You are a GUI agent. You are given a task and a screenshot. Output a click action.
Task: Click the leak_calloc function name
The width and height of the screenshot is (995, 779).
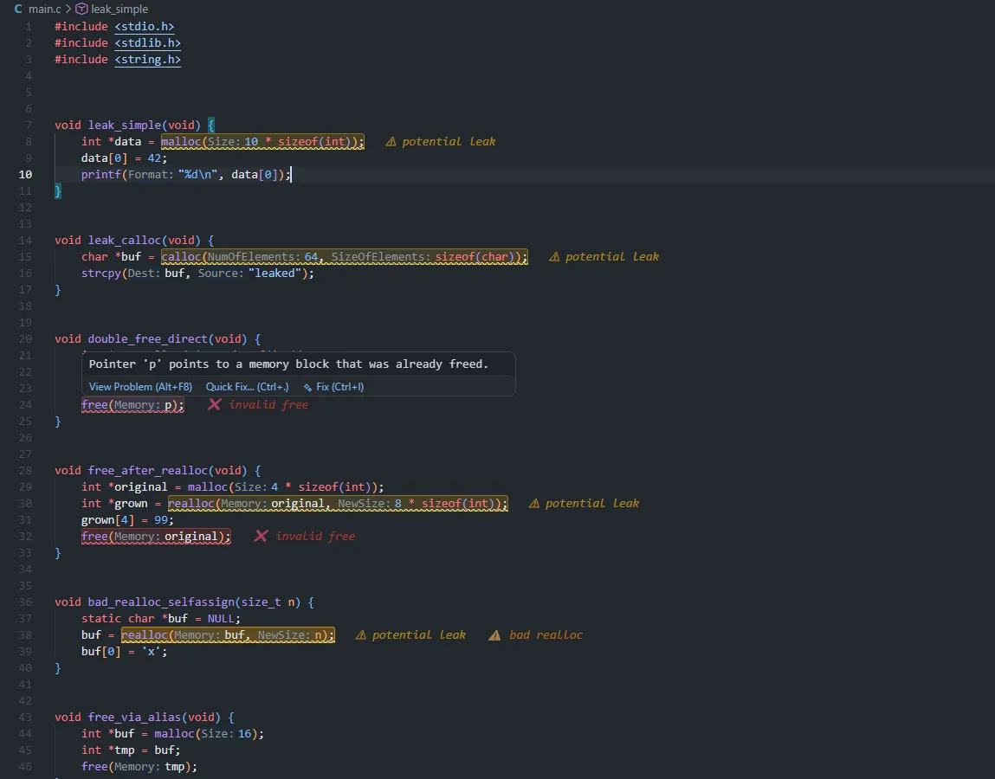click(x=125, y=241)
